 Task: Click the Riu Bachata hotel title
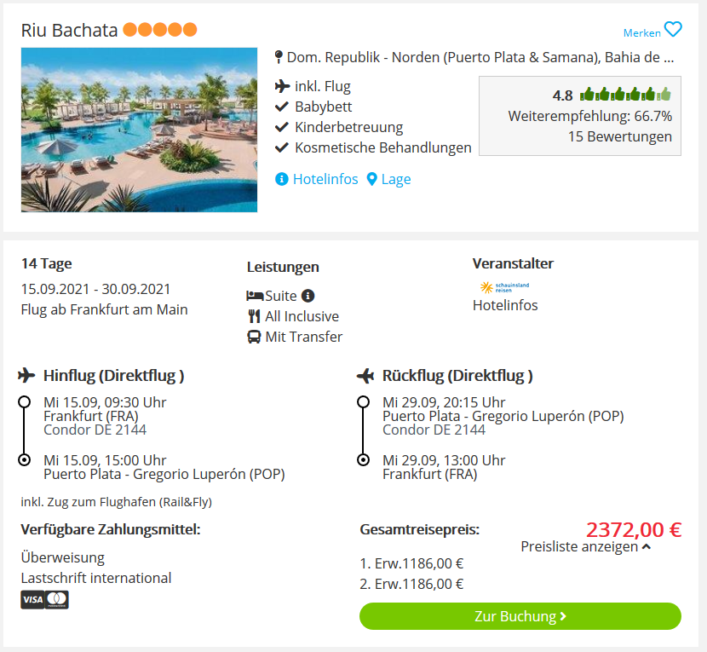pyautogui.click(x=70, y=30)
